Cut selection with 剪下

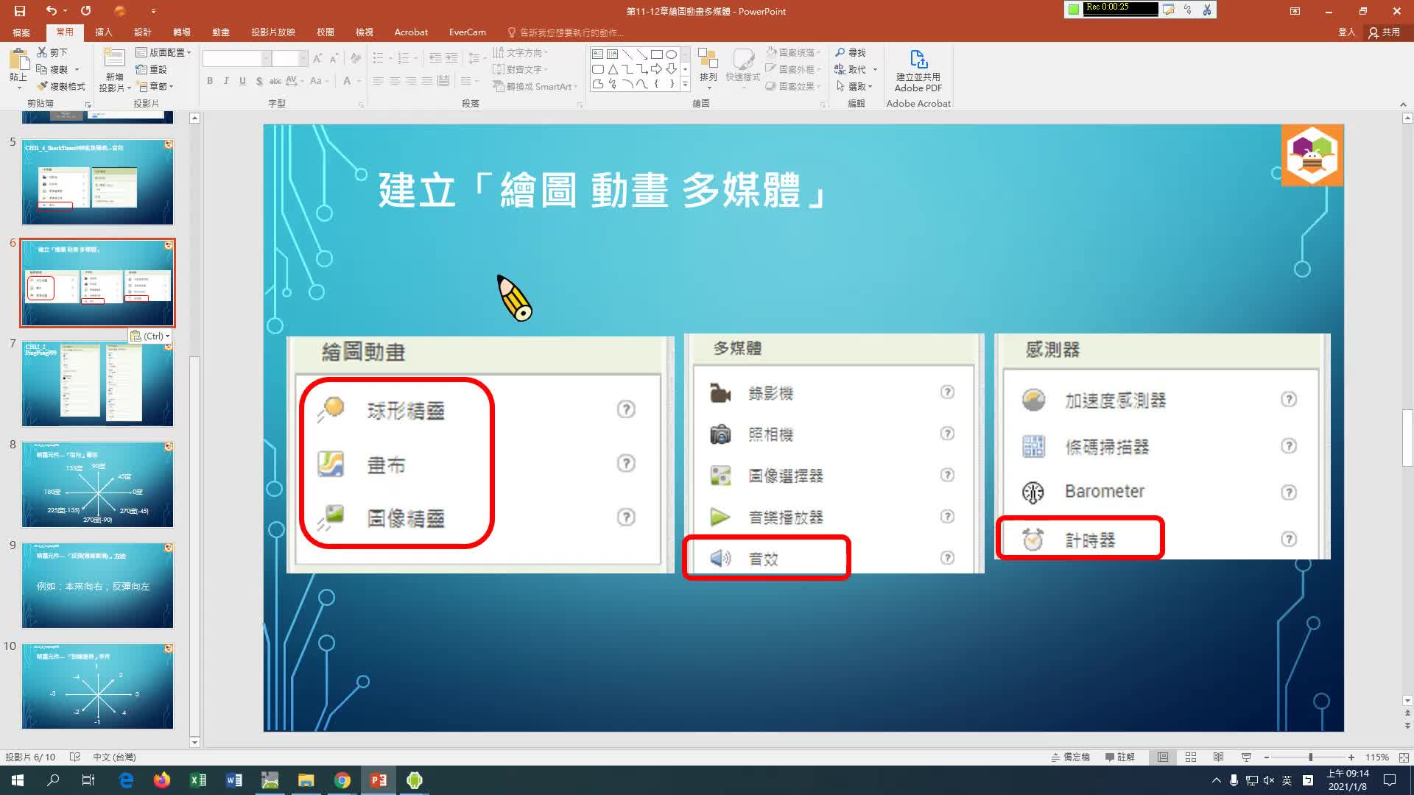point(53,52)
